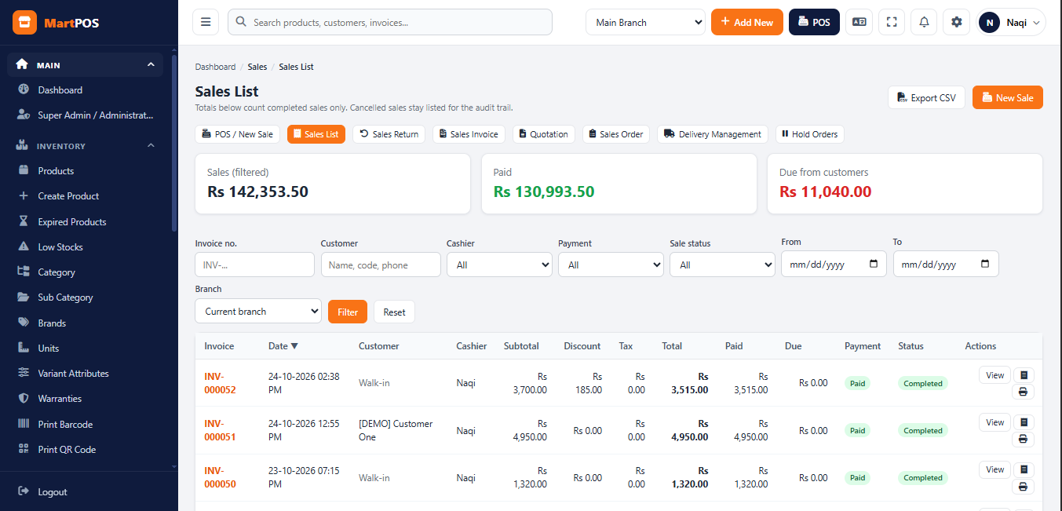Viewport: 1062px width, 511px height.
Task: Open Low Stocks in sidebar
Action: 86,247
